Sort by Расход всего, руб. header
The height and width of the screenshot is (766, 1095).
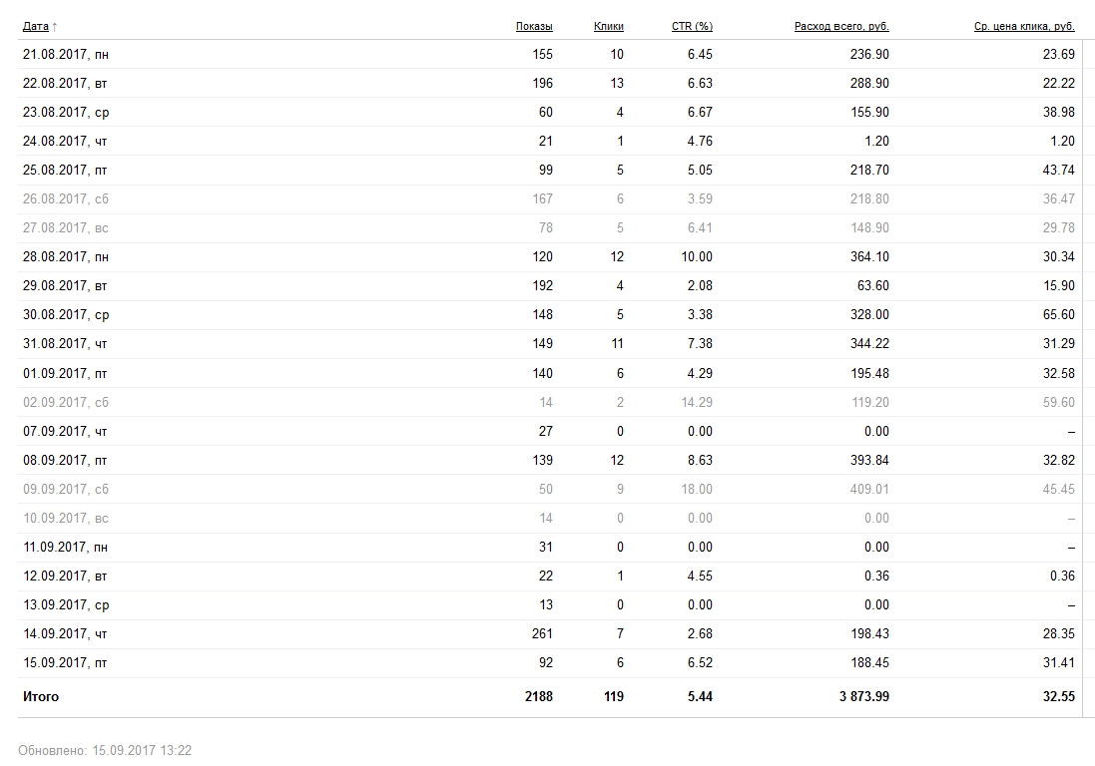click(x=841, y=27)
